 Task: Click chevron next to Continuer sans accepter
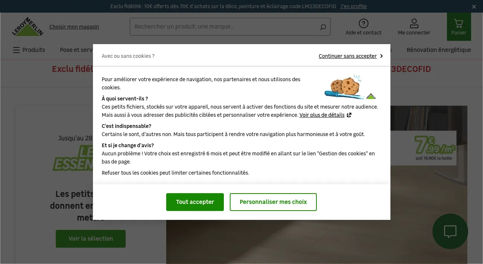[381, 56]
